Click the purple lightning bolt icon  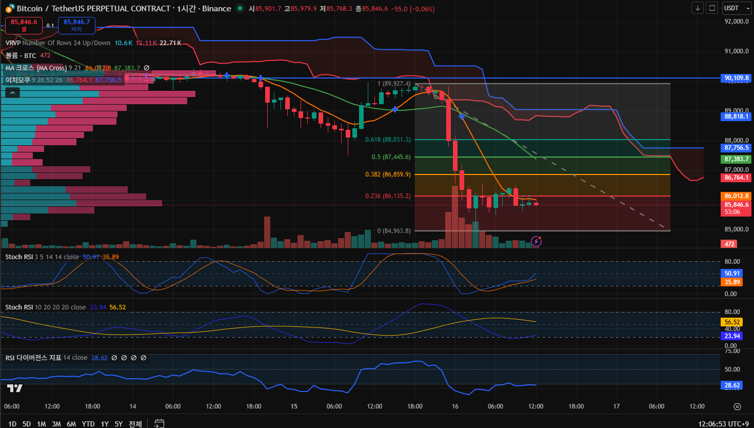tap(536, 241)
